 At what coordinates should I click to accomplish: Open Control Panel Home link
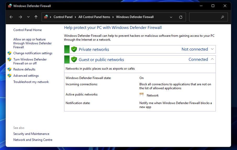(x=27, y=30)
